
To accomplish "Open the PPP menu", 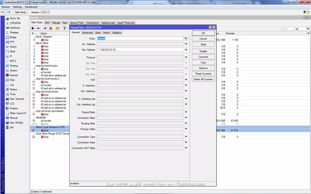I will tap(12, 42).
